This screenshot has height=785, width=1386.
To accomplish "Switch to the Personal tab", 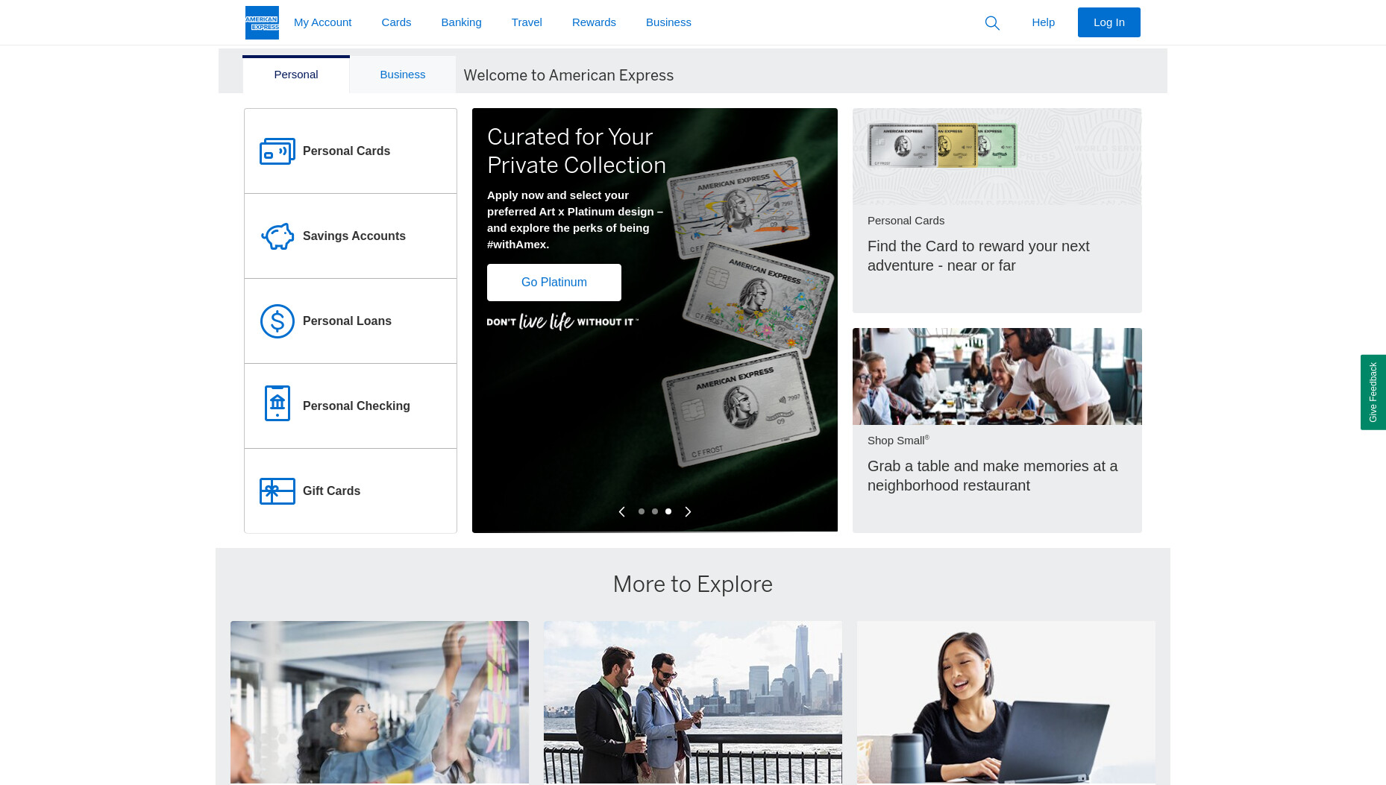I will tap(296, 75).
